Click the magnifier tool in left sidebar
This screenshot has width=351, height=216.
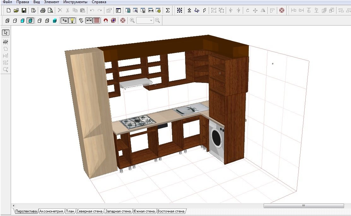[6, 70]
